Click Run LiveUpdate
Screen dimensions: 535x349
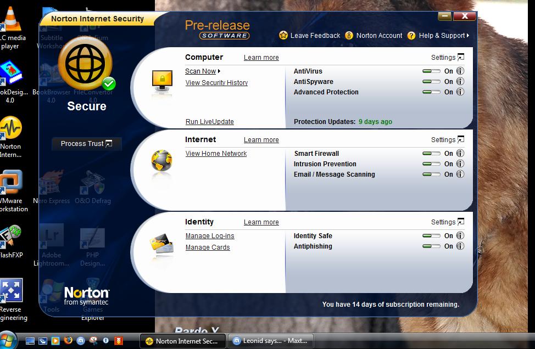(209, 122)
